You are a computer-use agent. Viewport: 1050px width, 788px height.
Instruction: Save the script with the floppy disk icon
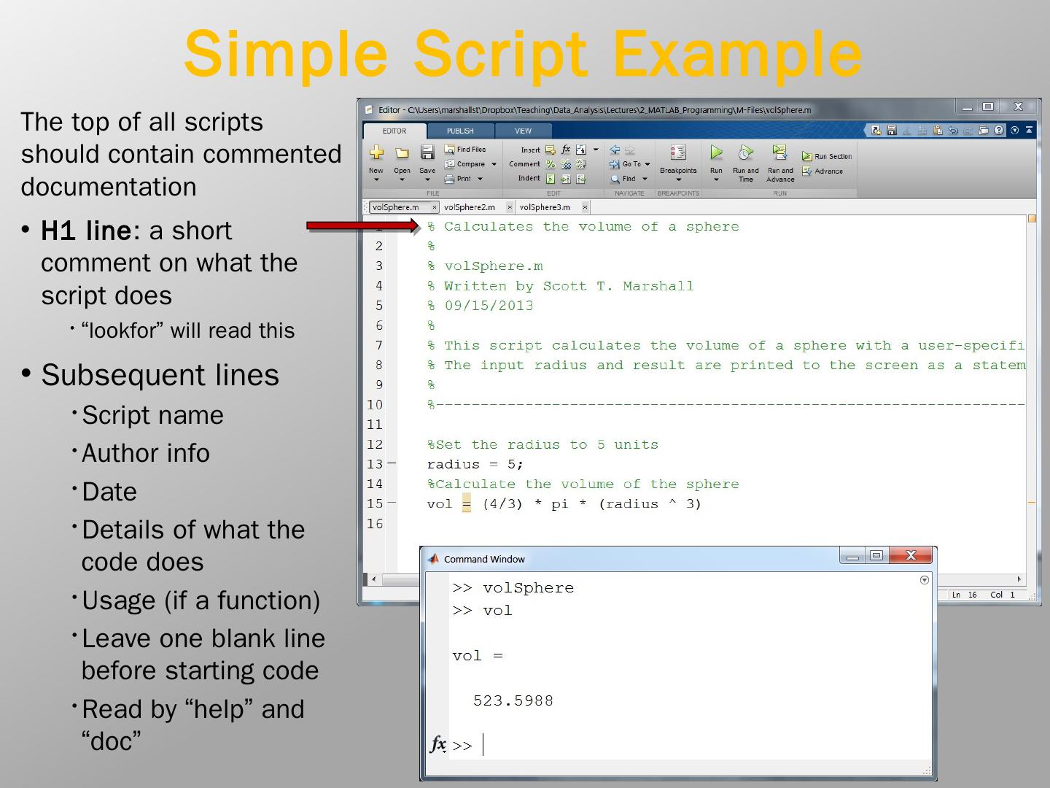pyautogui.click(x=427, y=152)
